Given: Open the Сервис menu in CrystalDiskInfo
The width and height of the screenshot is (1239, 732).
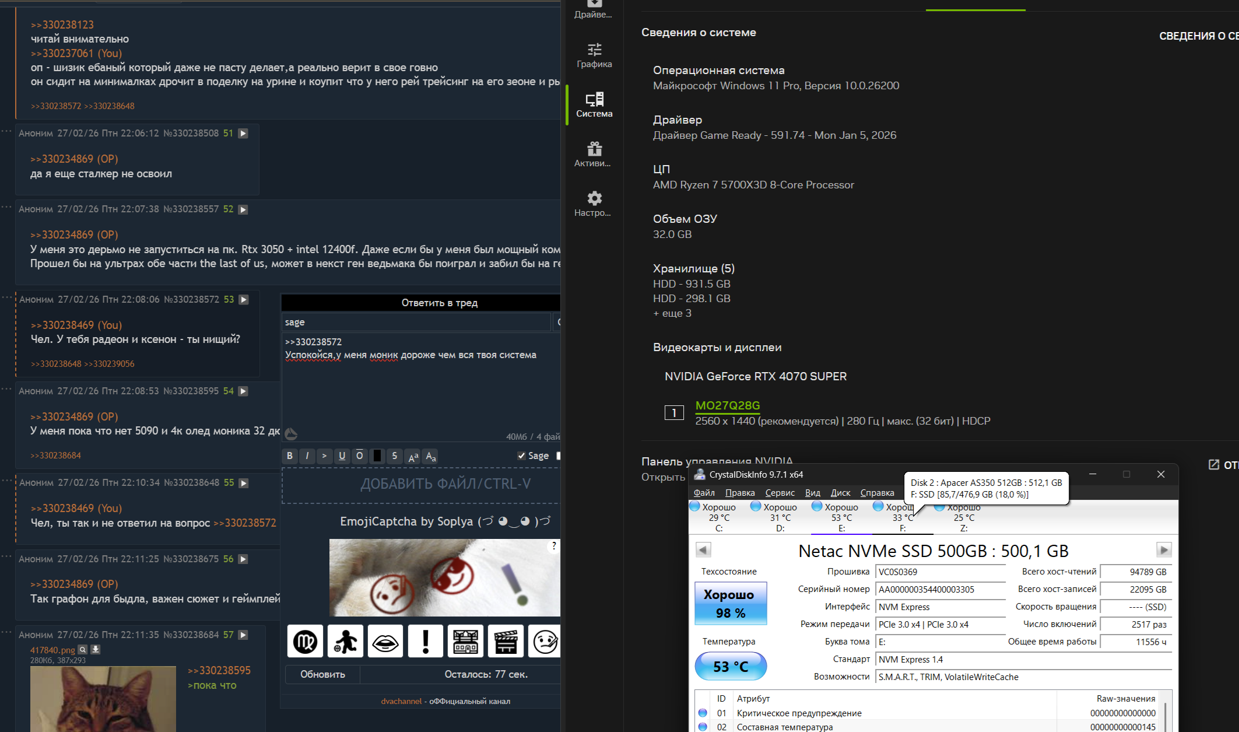Looking at the screenshot, I should pyautogui.click(x=780, y=493).
